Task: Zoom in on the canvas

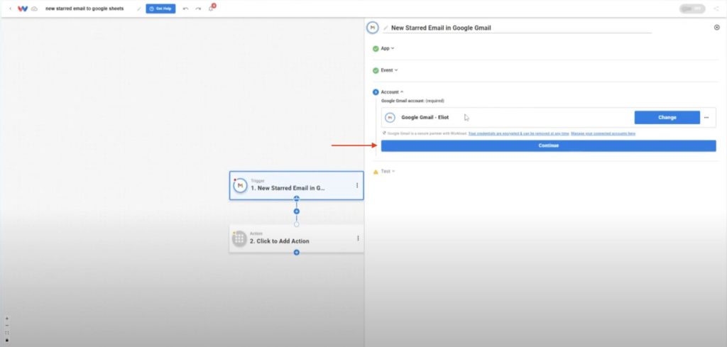Action: (6, 319)
